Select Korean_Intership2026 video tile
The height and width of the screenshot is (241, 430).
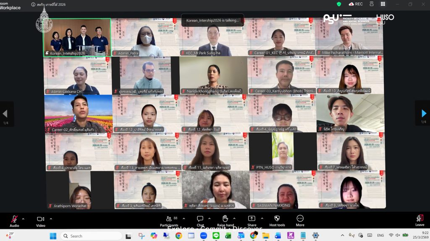(77, 37)
